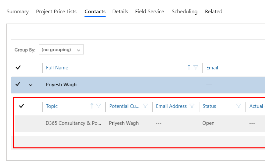The image size is (265, 163).
Task: Click the Full Name sort arrow
Action: pos(189,68)
